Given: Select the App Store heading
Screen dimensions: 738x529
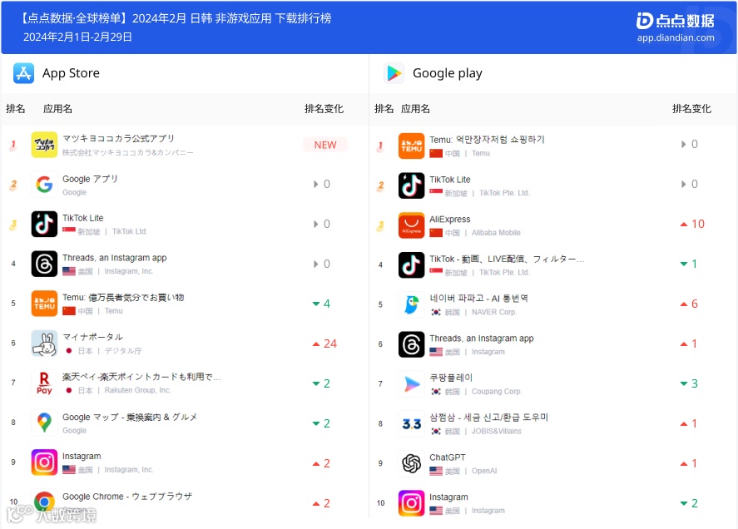Looking at the screenshot, I should tap(71, 73).
